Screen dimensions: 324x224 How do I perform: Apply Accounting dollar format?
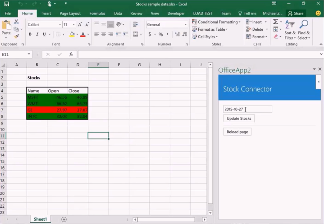(x=150, y=34)
